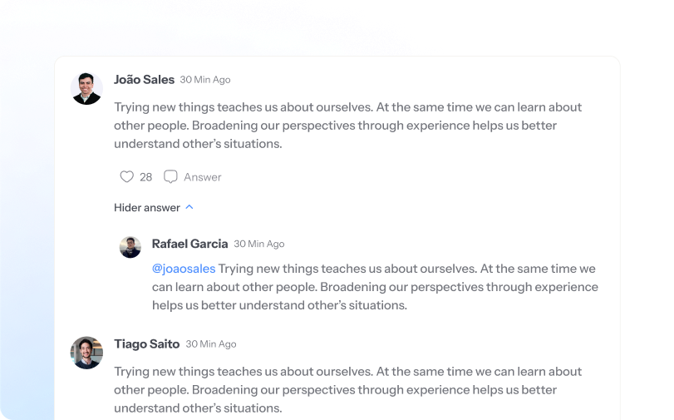674x420 pixels.
Task: Click the João Sales author name
Action: (x=144, y=80)
